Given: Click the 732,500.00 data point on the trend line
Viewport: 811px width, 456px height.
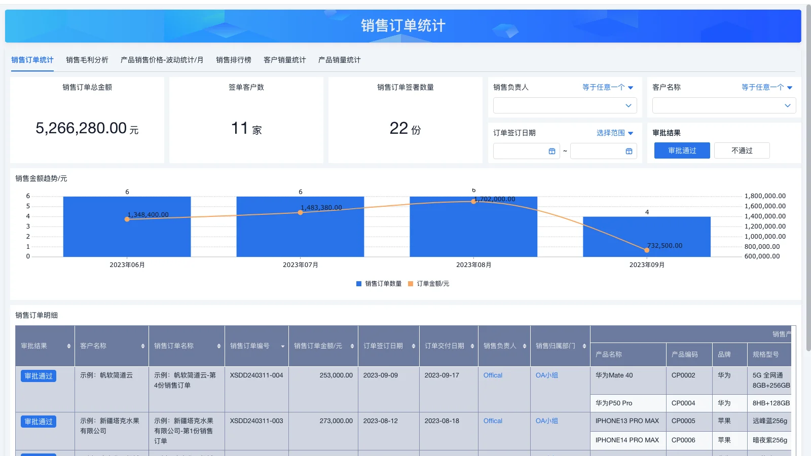Looking at the screenshot, I should pos(646,250).
